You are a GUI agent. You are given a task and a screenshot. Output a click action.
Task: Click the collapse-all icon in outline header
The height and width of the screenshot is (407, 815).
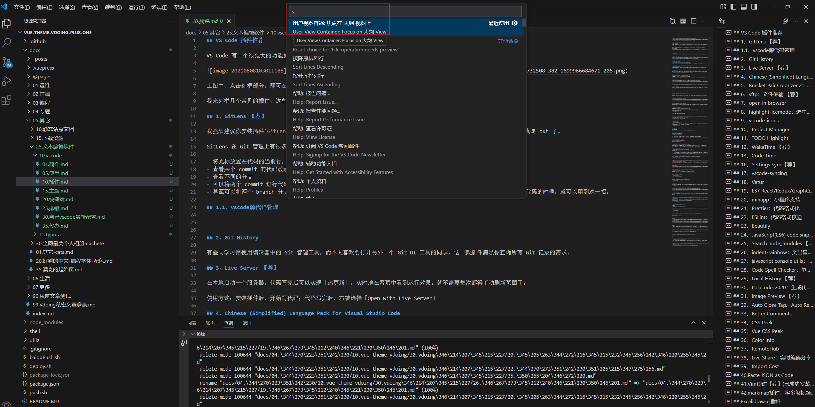785,21
